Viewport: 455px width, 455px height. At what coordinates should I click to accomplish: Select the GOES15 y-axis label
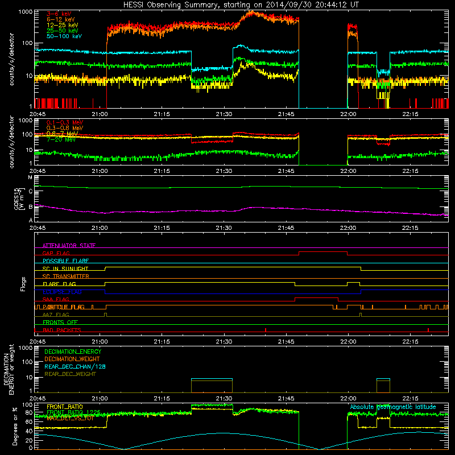click(x=19, y=198)
